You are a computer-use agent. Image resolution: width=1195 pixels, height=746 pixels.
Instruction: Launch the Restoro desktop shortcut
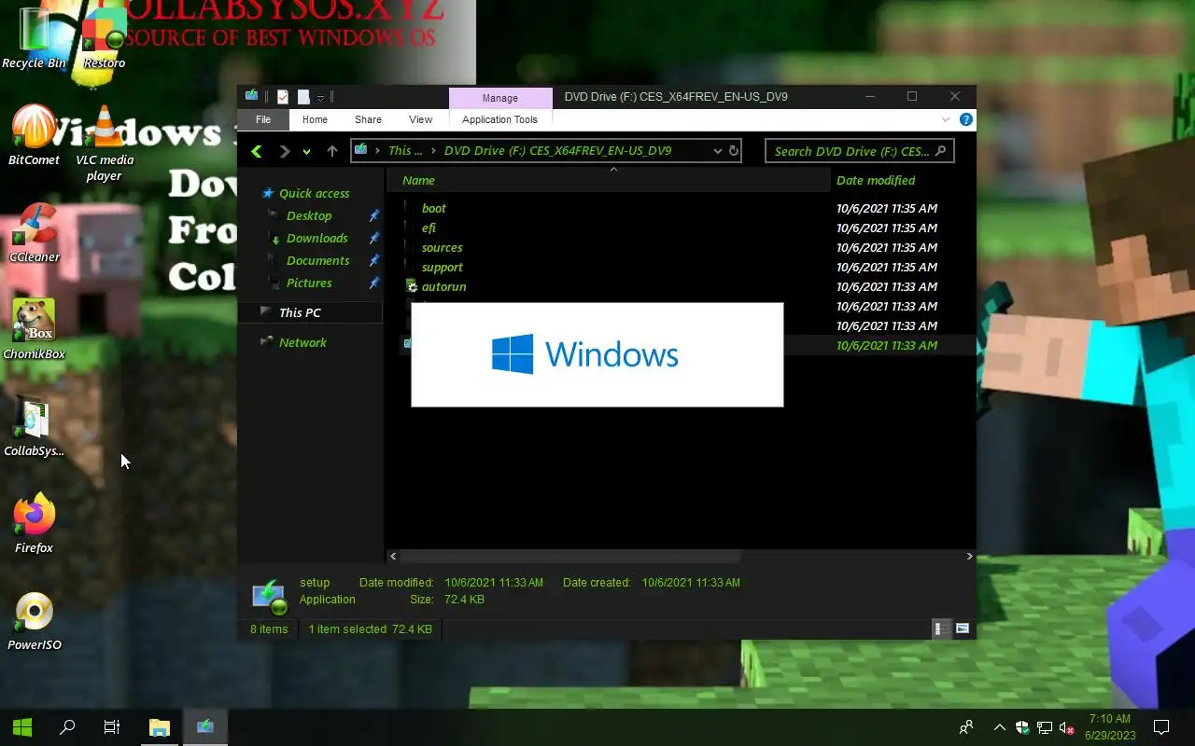click(x=104, y=39)
